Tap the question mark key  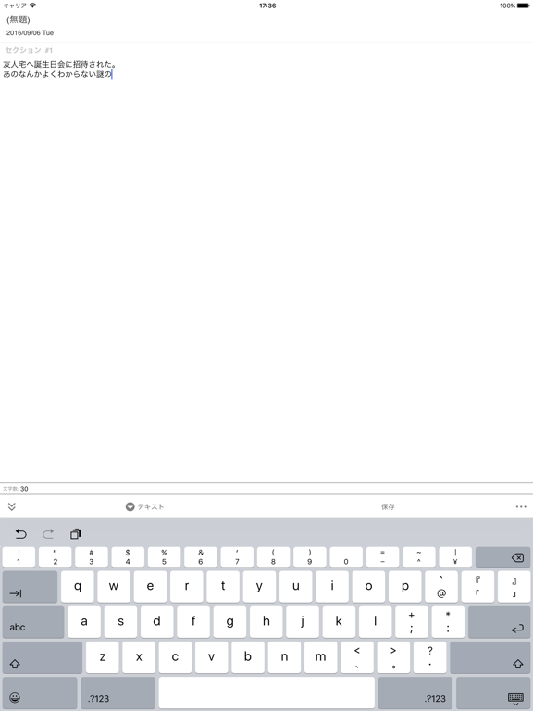pyautogui.click(x=429, y=657)
